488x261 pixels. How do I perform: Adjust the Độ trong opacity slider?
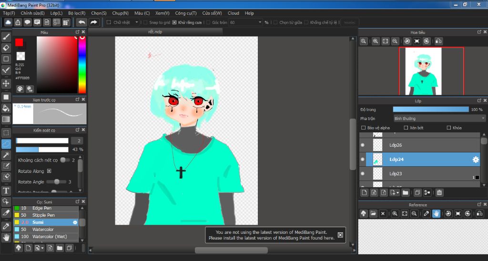pyautogui.click(x=431, y=110)
